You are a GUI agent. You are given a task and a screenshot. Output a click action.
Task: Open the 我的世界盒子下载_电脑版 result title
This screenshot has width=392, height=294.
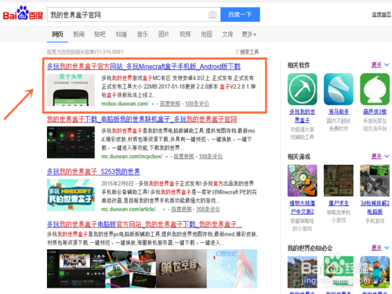coord(142,119)
